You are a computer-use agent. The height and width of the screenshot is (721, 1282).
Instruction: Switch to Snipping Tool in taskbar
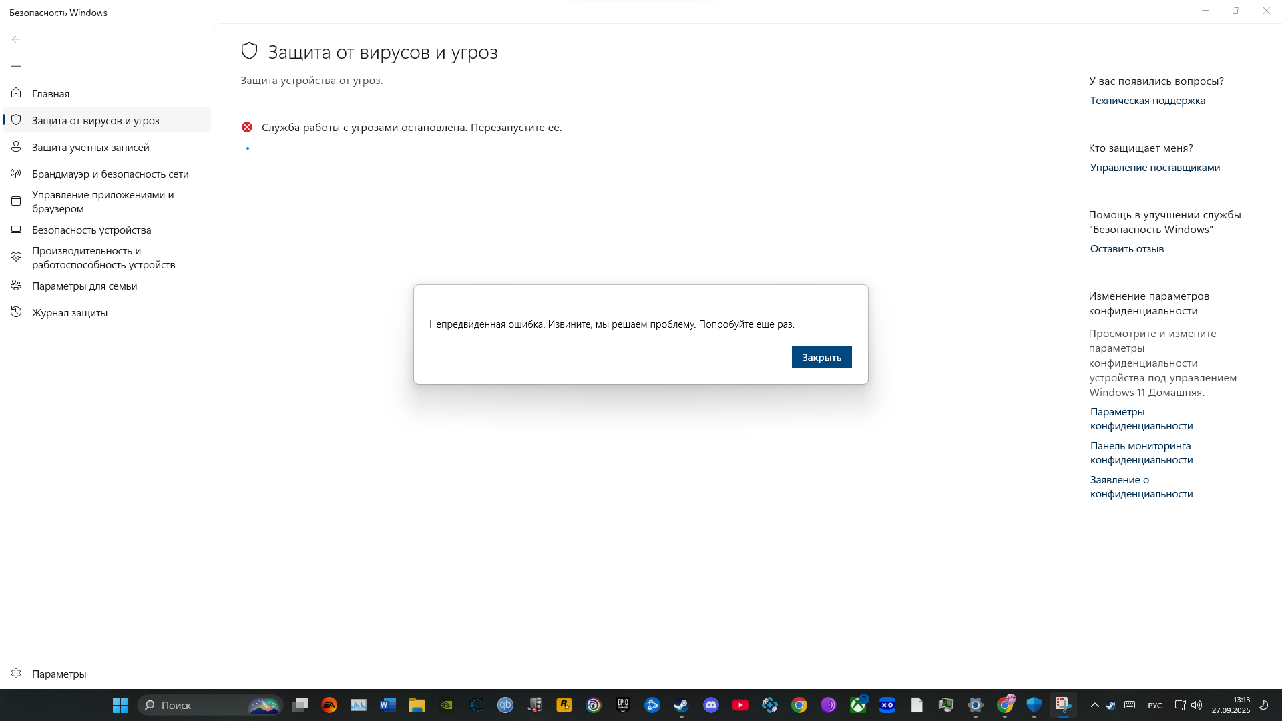pyautogui.click(x=1064, y=705)
